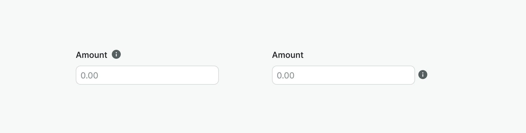
Task: Open tooltip icon trailing the right Amount field
Action: (423, 75)
